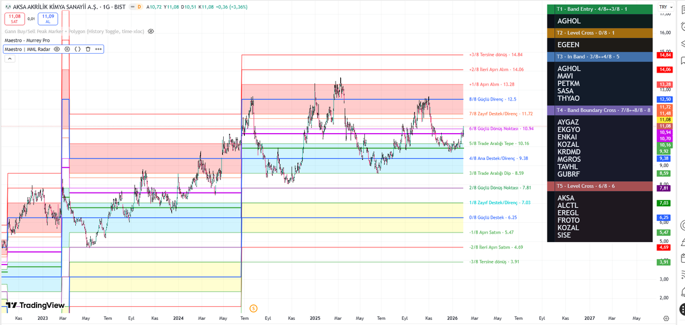
Task: Select the Maestro - Murrey Pro legend
Action: pos(27,41)
